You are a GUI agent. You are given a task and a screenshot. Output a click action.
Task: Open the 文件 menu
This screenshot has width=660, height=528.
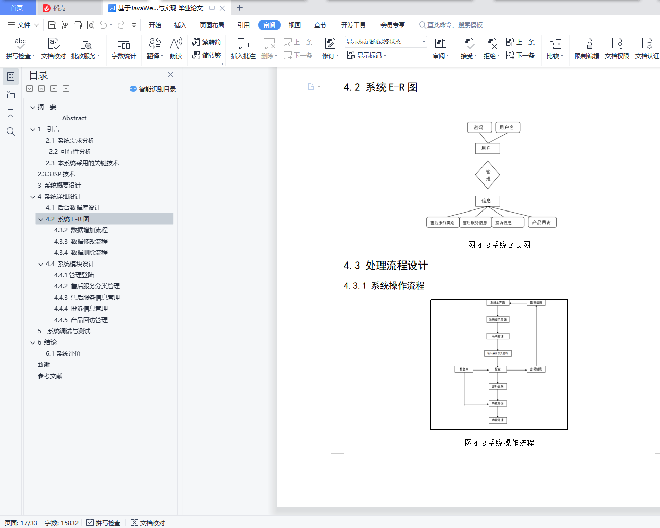coord(23,25)
